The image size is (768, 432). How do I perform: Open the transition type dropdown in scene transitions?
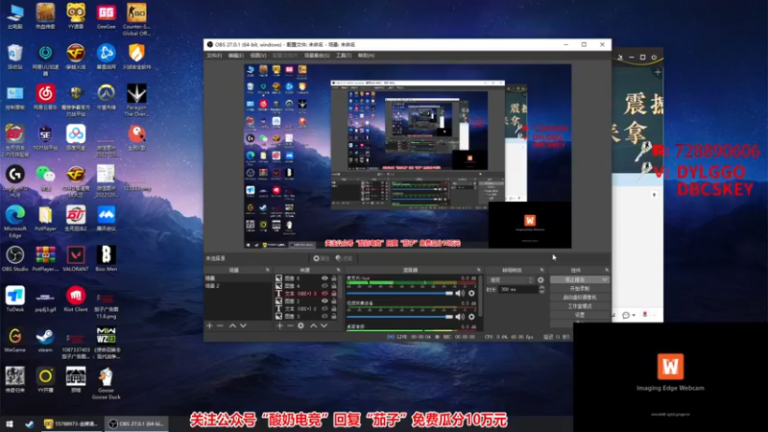511,280
